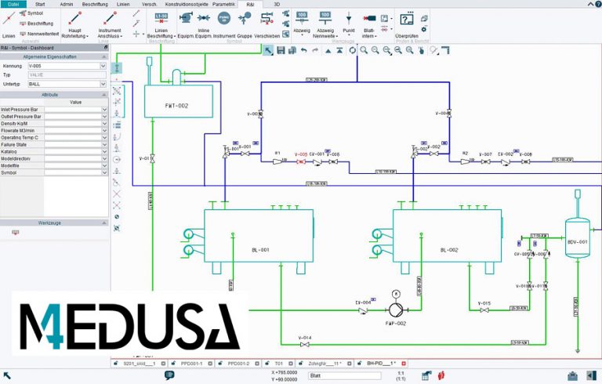Click the Blatt input field
Screen dimensions: 602x384
click(344, 375)
